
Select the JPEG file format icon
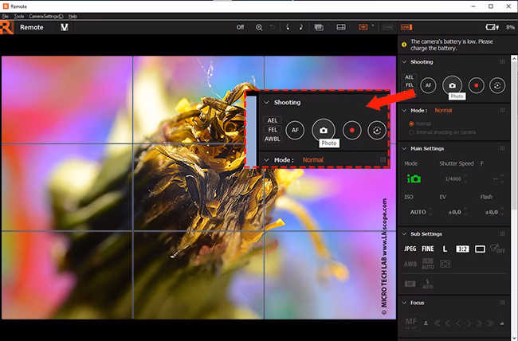point(411,249)
